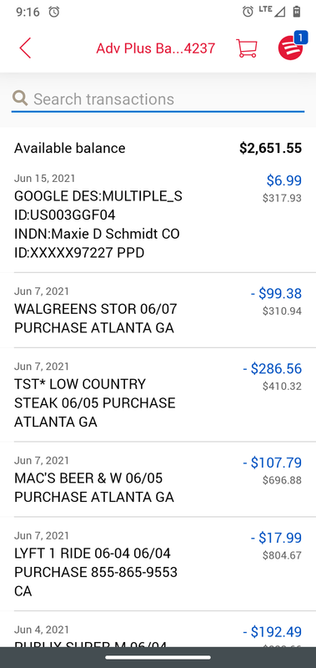Tap the Available balance $2,651.55 row
316x668 pixels.
pos(158,149)
